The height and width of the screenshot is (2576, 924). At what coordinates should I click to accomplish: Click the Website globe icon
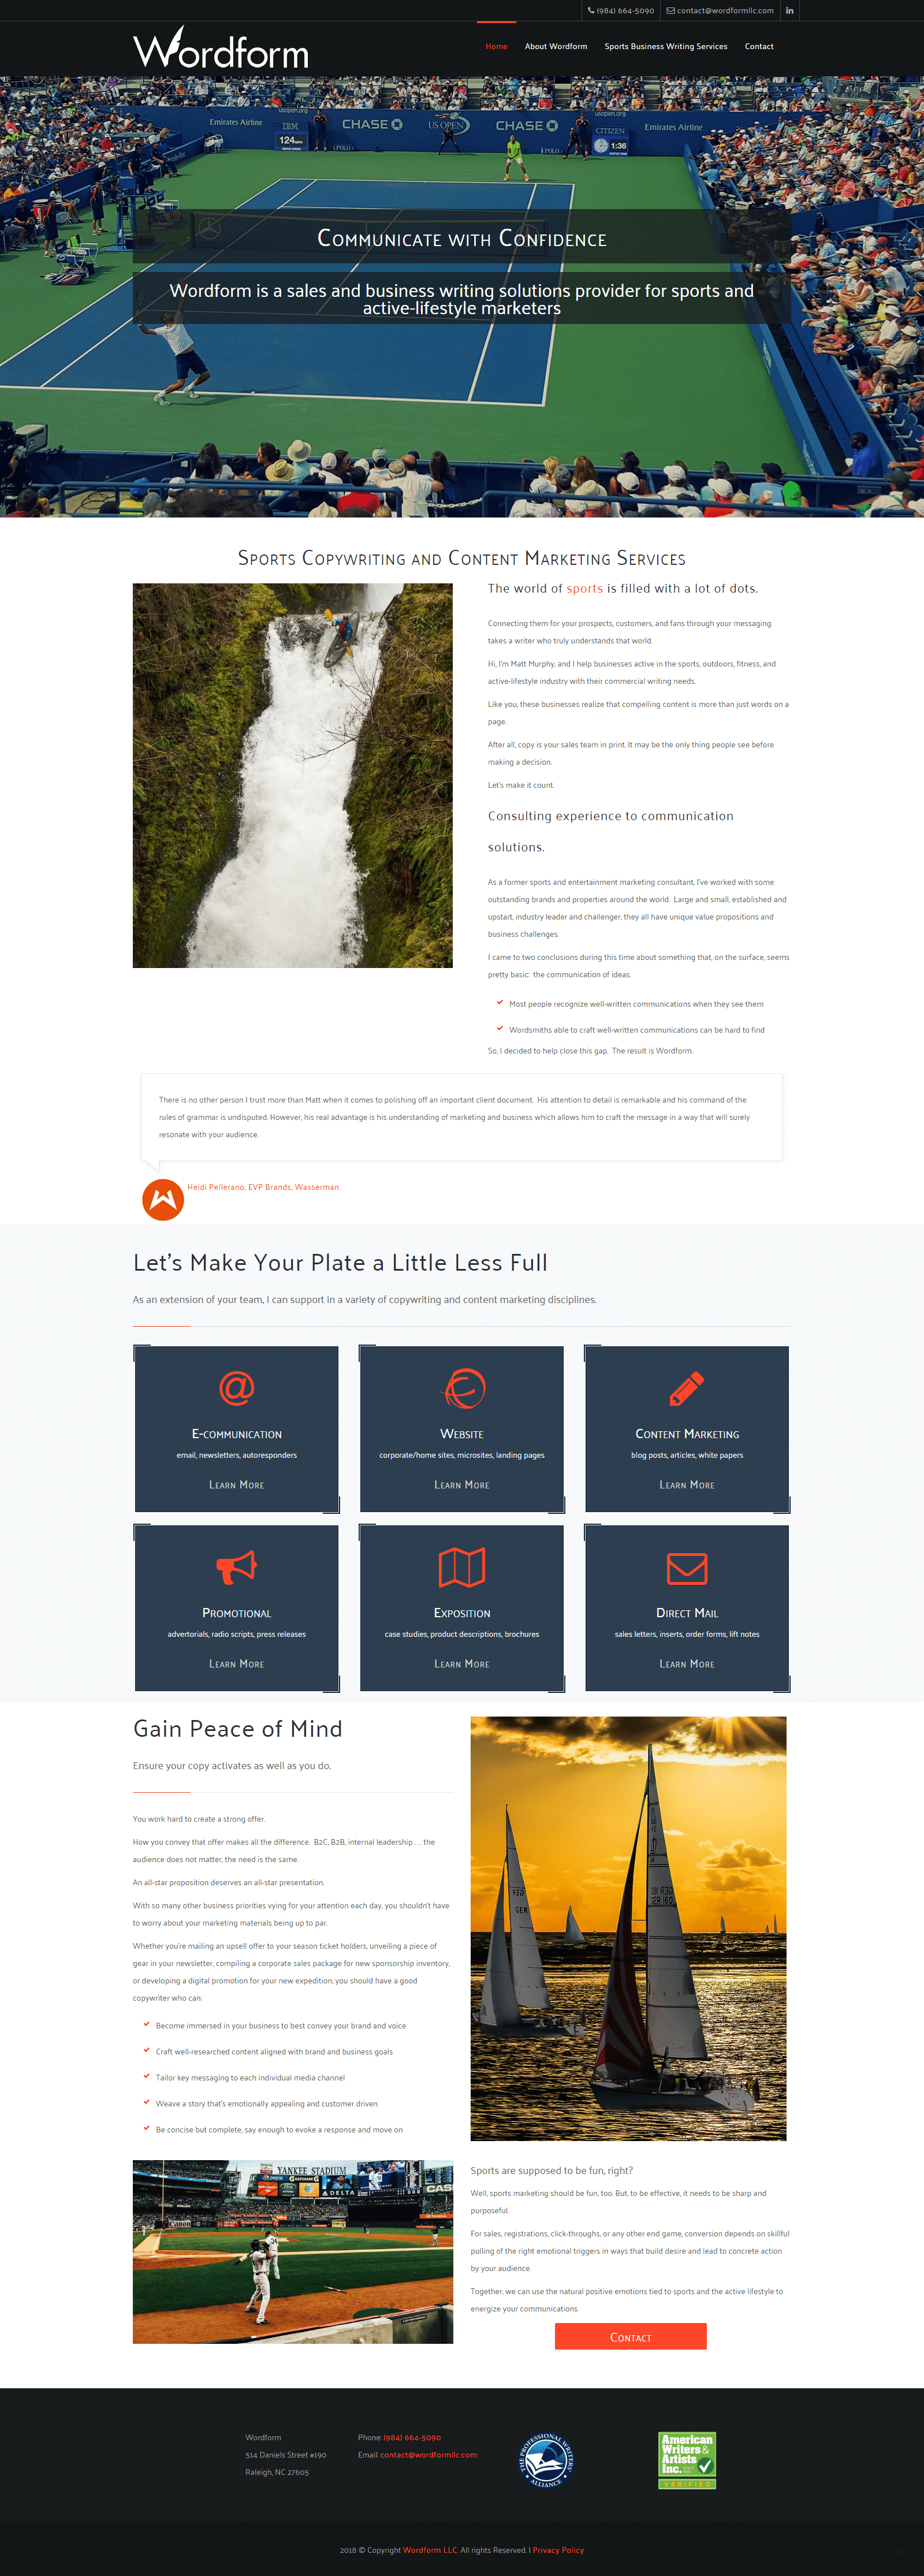point(463,1388)
